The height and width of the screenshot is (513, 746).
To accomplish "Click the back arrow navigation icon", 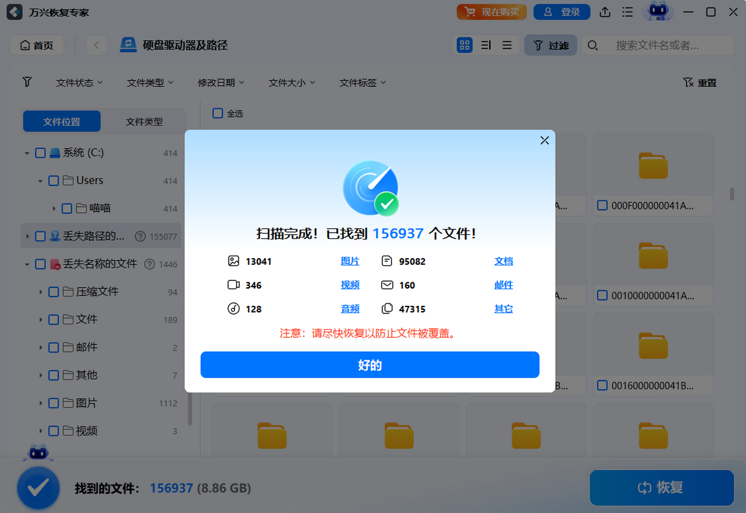I will [96, 45].
